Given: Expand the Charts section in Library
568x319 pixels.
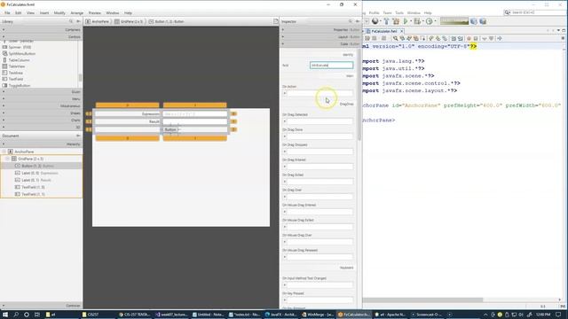Looking at the screenshot, I should coord(42,121).
